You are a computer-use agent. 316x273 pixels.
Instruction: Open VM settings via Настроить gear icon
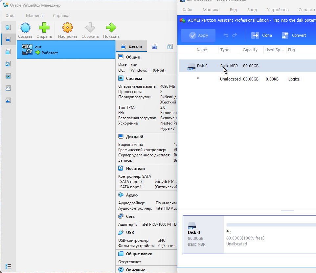[67, 28]
